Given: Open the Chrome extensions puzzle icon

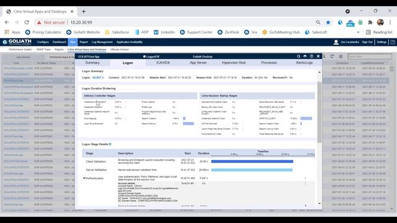Looking at the screenshot, I should tap(370, 22).
